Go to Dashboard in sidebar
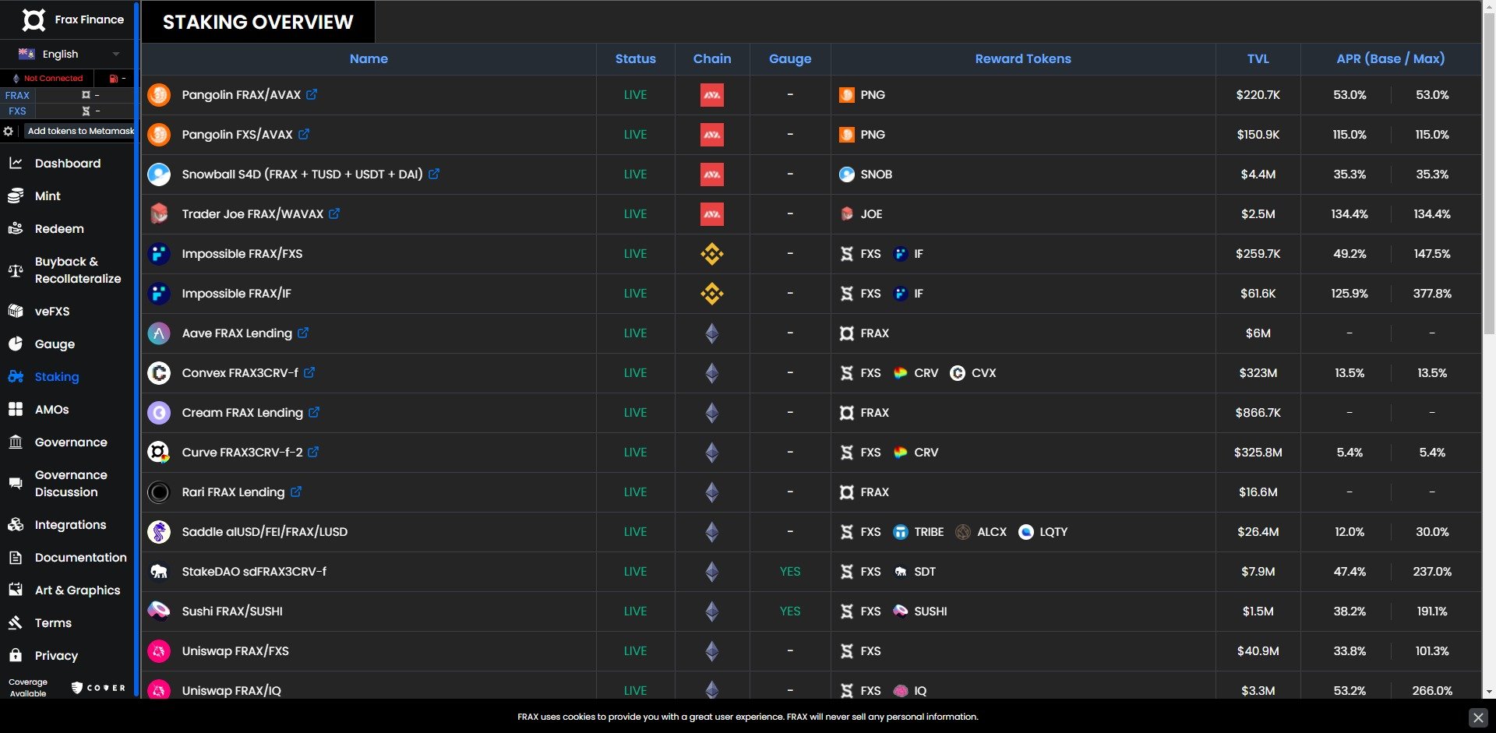1496x733 pixels. point(67,163)
